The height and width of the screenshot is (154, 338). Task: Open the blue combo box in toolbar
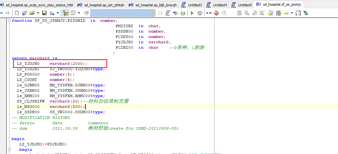[x=123, y=13]
